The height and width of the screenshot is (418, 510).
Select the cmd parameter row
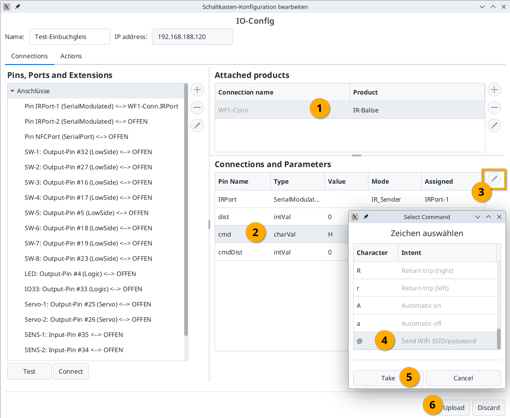tap(281, 234)
